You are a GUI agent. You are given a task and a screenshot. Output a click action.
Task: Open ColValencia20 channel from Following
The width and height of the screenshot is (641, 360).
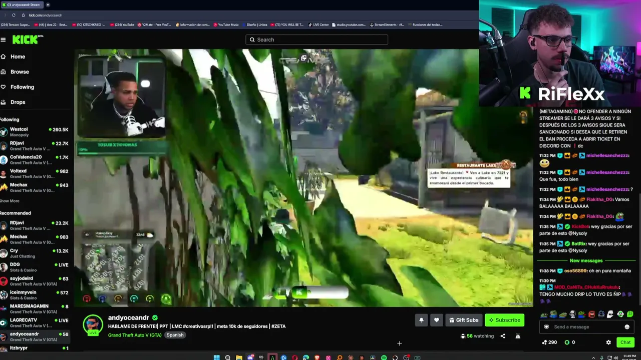click(x=34, y=159)
